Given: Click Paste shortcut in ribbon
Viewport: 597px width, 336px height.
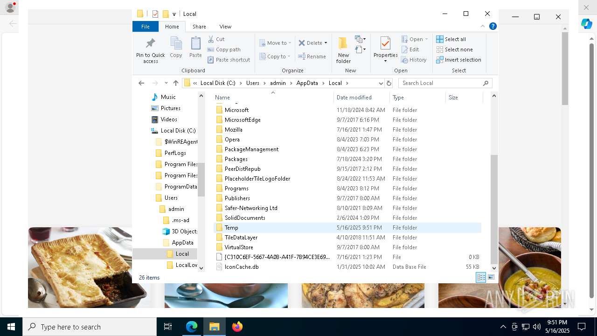Looking at the screenshot, I should point(229,60).
